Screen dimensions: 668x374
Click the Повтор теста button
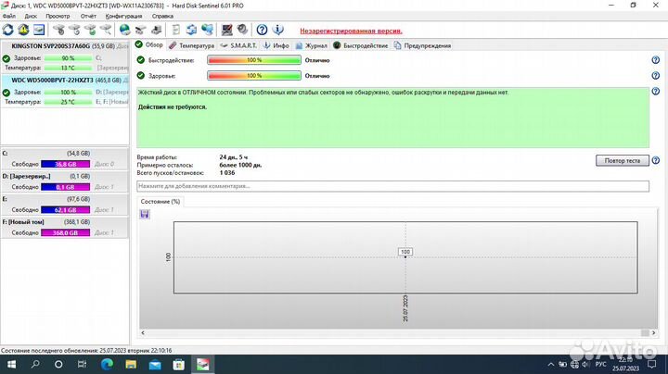[622, 161]
